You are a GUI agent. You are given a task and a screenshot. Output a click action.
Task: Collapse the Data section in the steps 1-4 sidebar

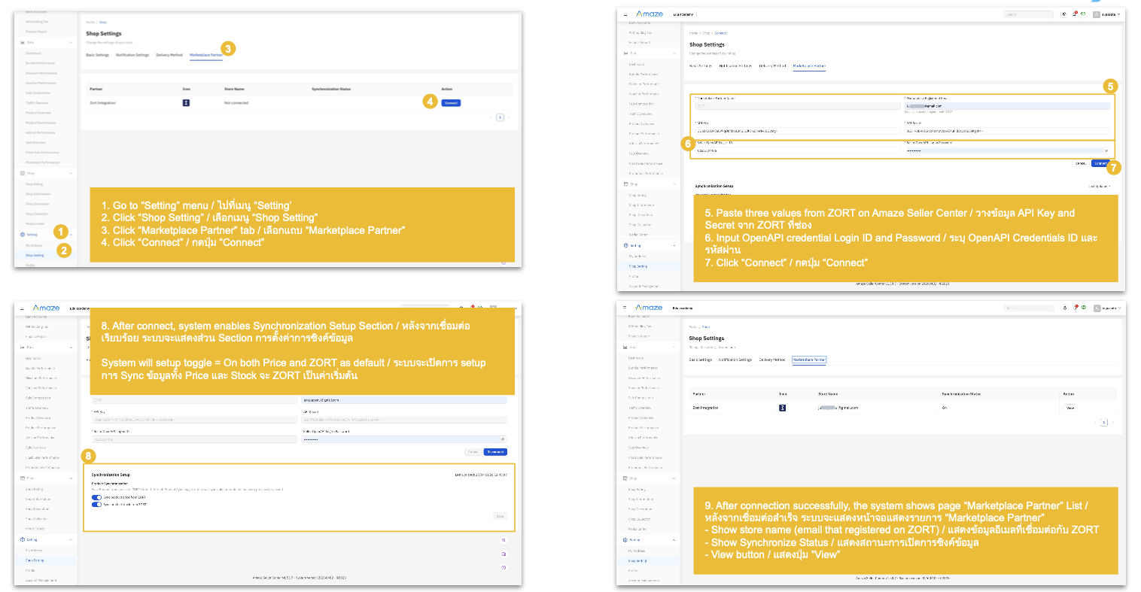(x=72, y=42)
